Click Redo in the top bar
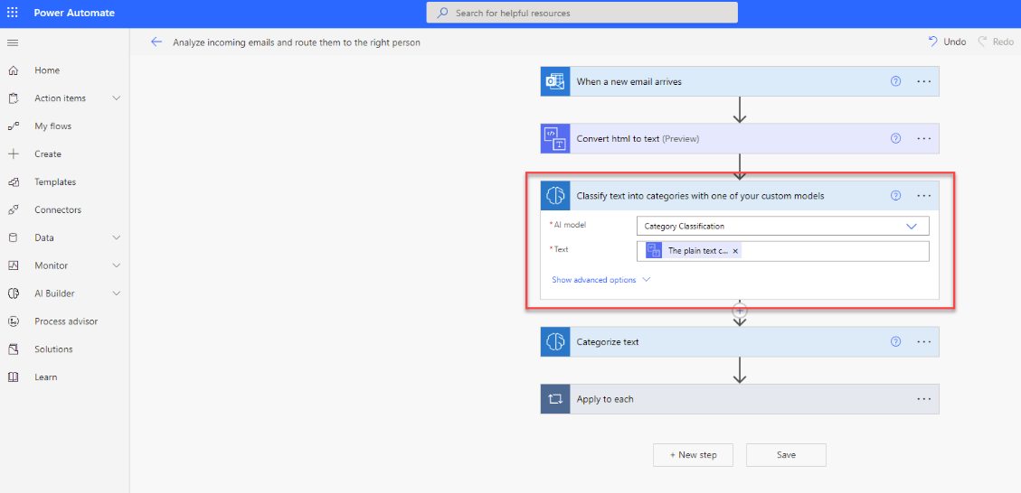The image size is (1021, 493). 995,42
